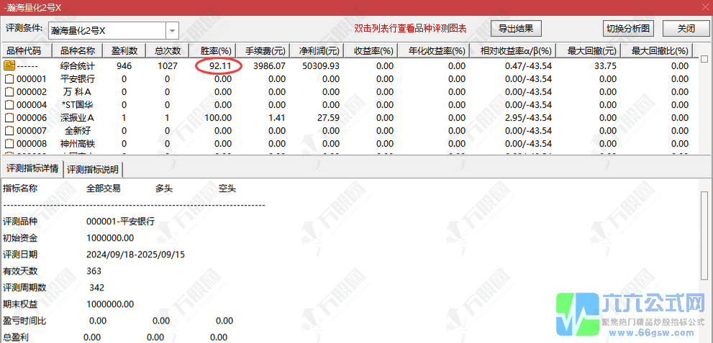Click stock code 000008

[x=32, y=144]
